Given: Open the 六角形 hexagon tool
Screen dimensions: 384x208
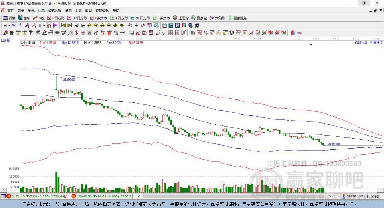Looking at the screenshot, I should coord(217,18).
